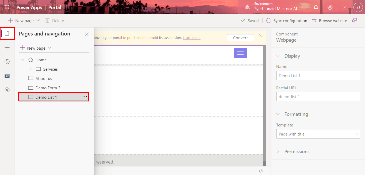Open the app launcher waffle icon
Image resolution: width=365 pixels, height=175 pixels.
tap(7, 7)
